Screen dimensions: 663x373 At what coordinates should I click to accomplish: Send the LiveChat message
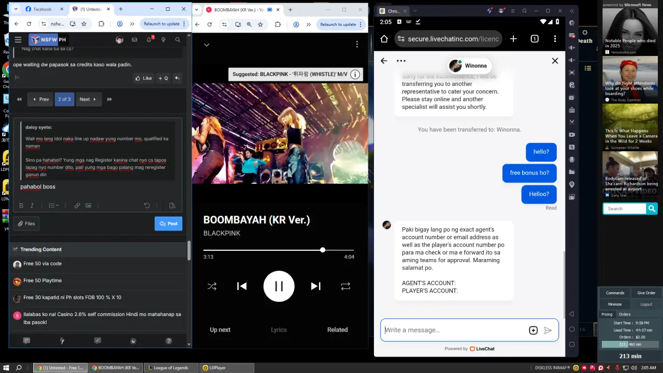(548, 331)
